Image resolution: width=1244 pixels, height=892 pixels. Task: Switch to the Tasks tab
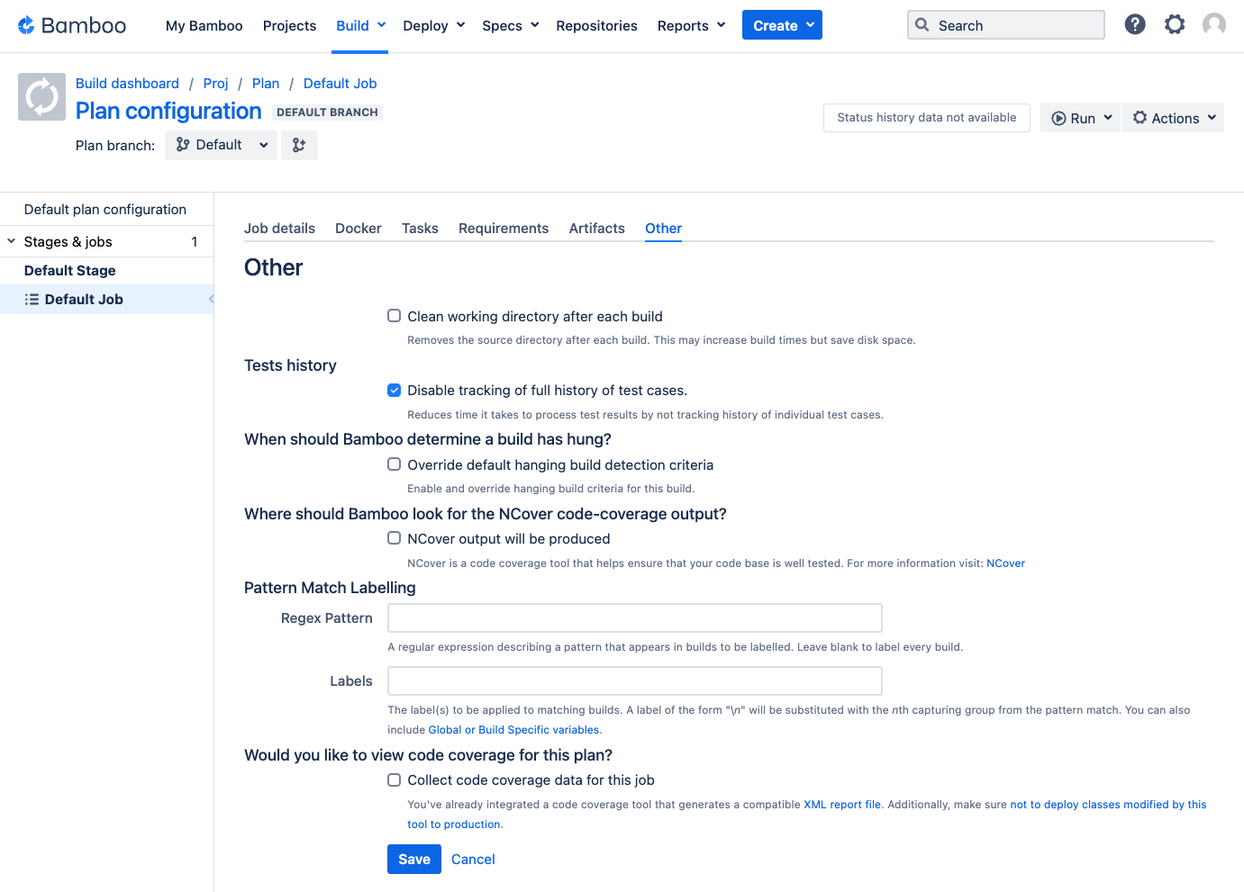(x=420, y=229)
